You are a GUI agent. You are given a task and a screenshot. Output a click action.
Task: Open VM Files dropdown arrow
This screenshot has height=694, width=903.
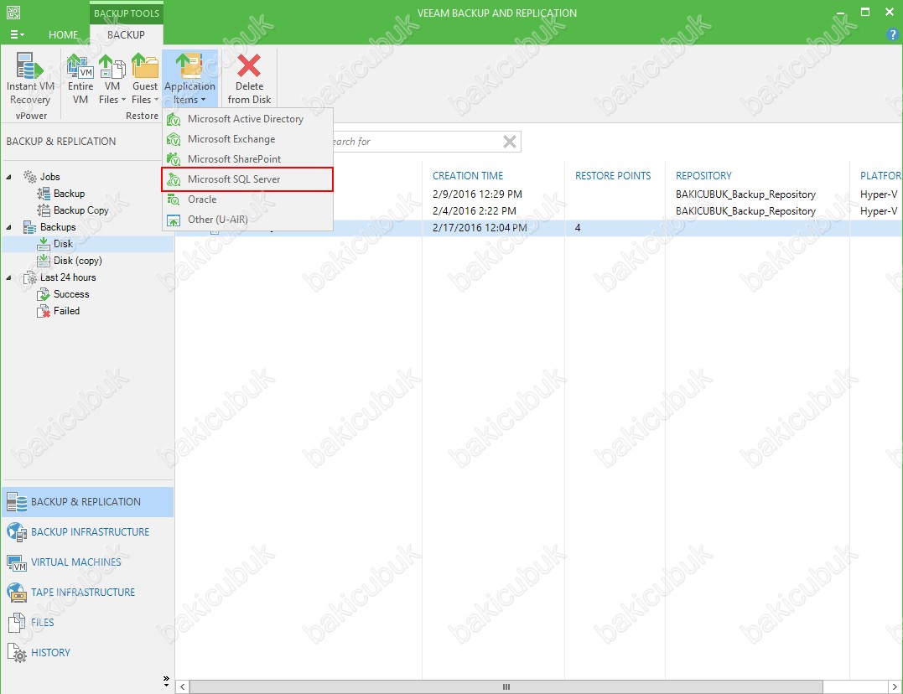tap(123, 100)
